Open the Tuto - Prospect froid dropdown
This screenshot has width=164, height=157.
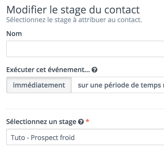click(85, 137)
